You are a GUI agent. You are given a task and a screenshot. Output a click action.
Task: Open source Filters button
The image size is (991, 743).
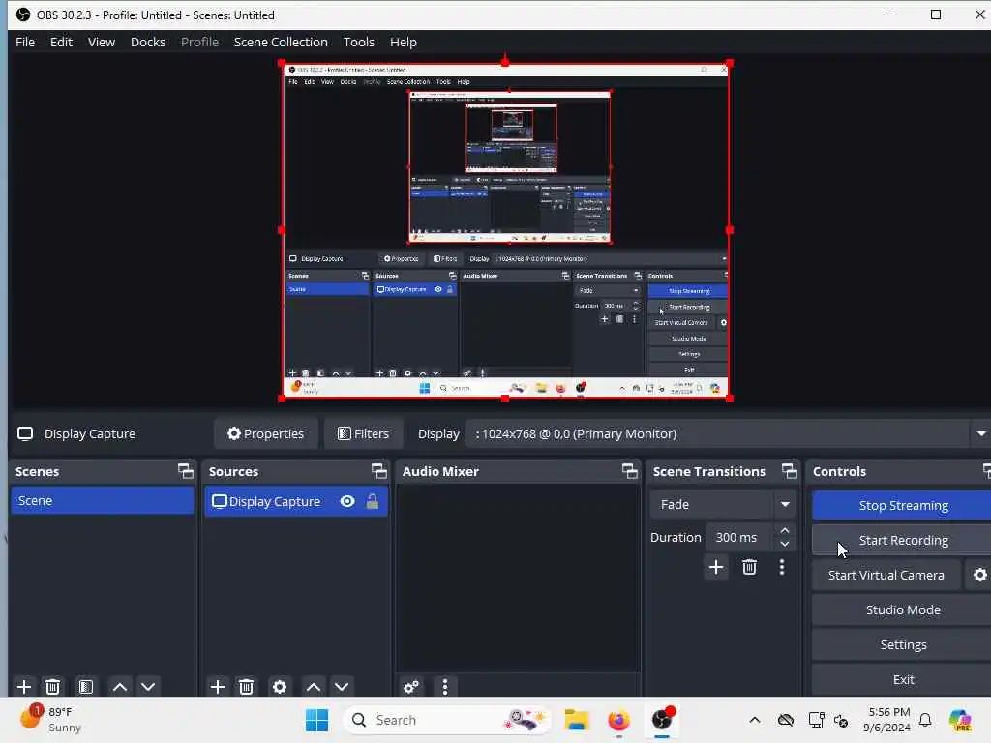tap(364, 433)
